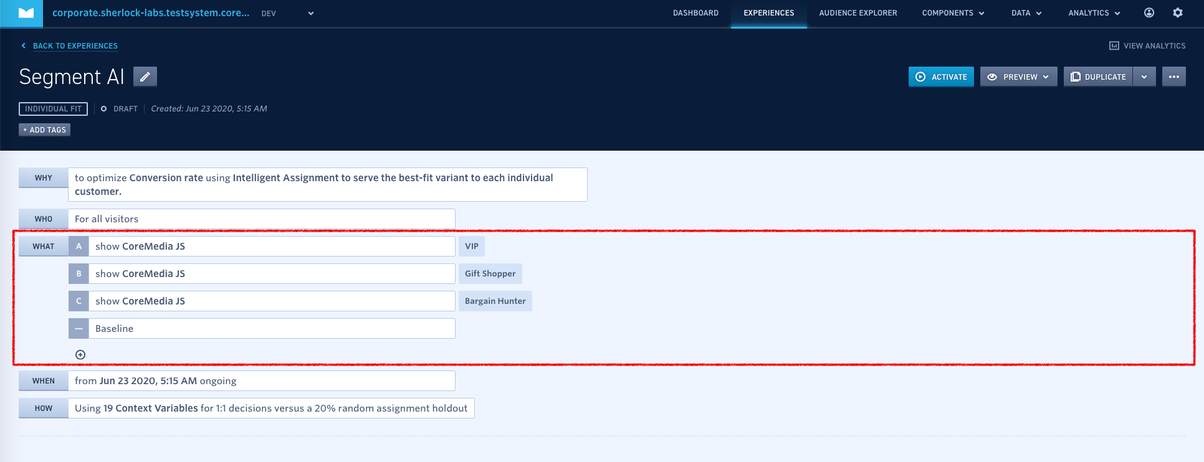The image size is (1204, 462).
Task: Click the Individual Fit badge
Action: click(53, 108)
